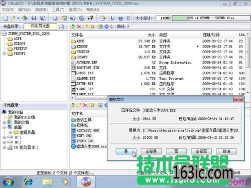The width and height of the screenshot is (251, 188).
Task: Click the 路径 path input field
Action: click(188, 27)
